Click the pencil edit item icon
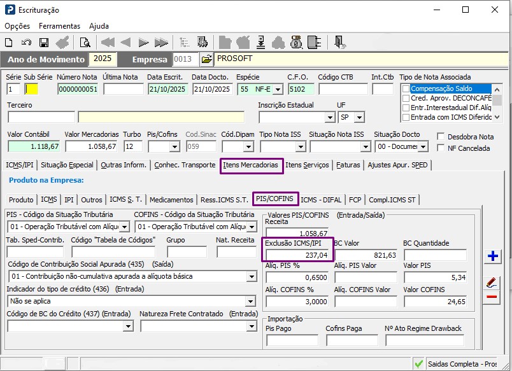The height and width of the screenshot is (371, 512). click(x=492, y=282)
